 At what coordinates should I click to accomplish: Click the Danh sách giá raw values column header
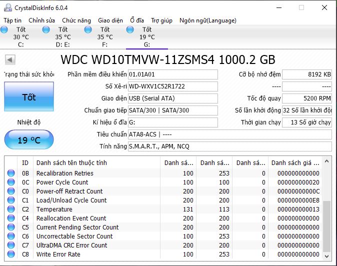pyautogui.click(x=295, y=163)
